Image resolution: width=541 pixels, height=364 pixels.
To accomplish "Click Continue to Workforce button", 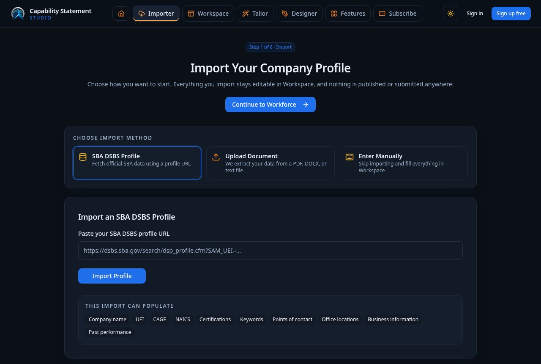I will click(x=270, y=105).
